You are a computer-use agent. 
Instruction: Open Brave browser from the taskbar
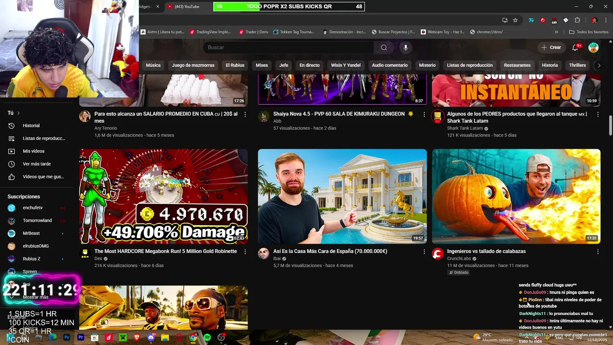[137, 337]
